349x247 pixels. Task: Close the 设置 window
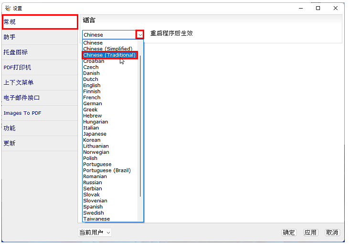pos(336,8)
